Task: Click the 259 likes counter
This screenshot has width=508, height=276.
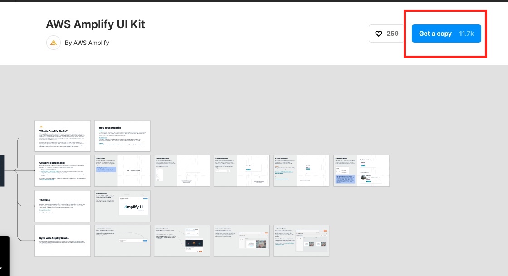Action: (x=392, y=34)
